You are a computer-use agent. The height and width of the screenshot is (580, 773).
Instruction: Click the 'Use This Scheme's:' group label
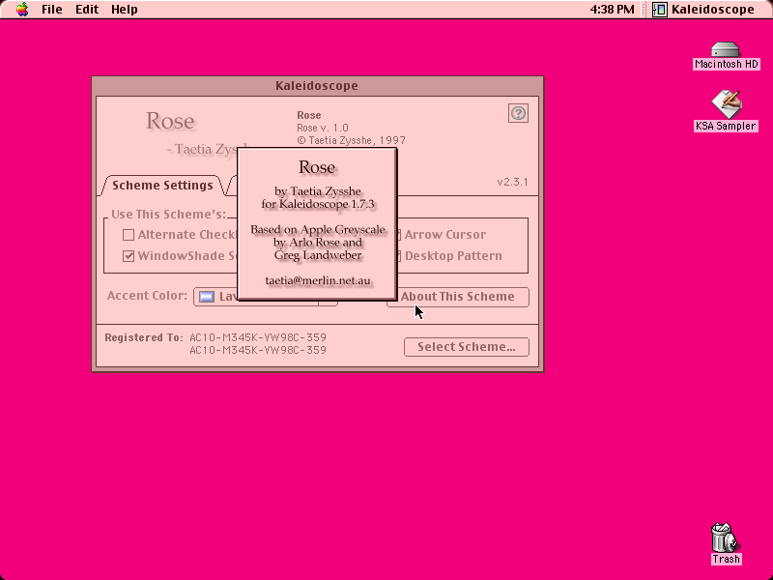pos(168,215)
